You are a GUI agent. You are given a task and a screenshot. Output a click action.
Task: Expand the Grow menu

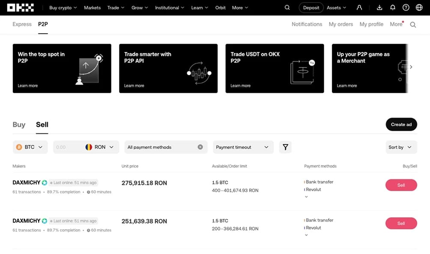[x=140, y=8]
